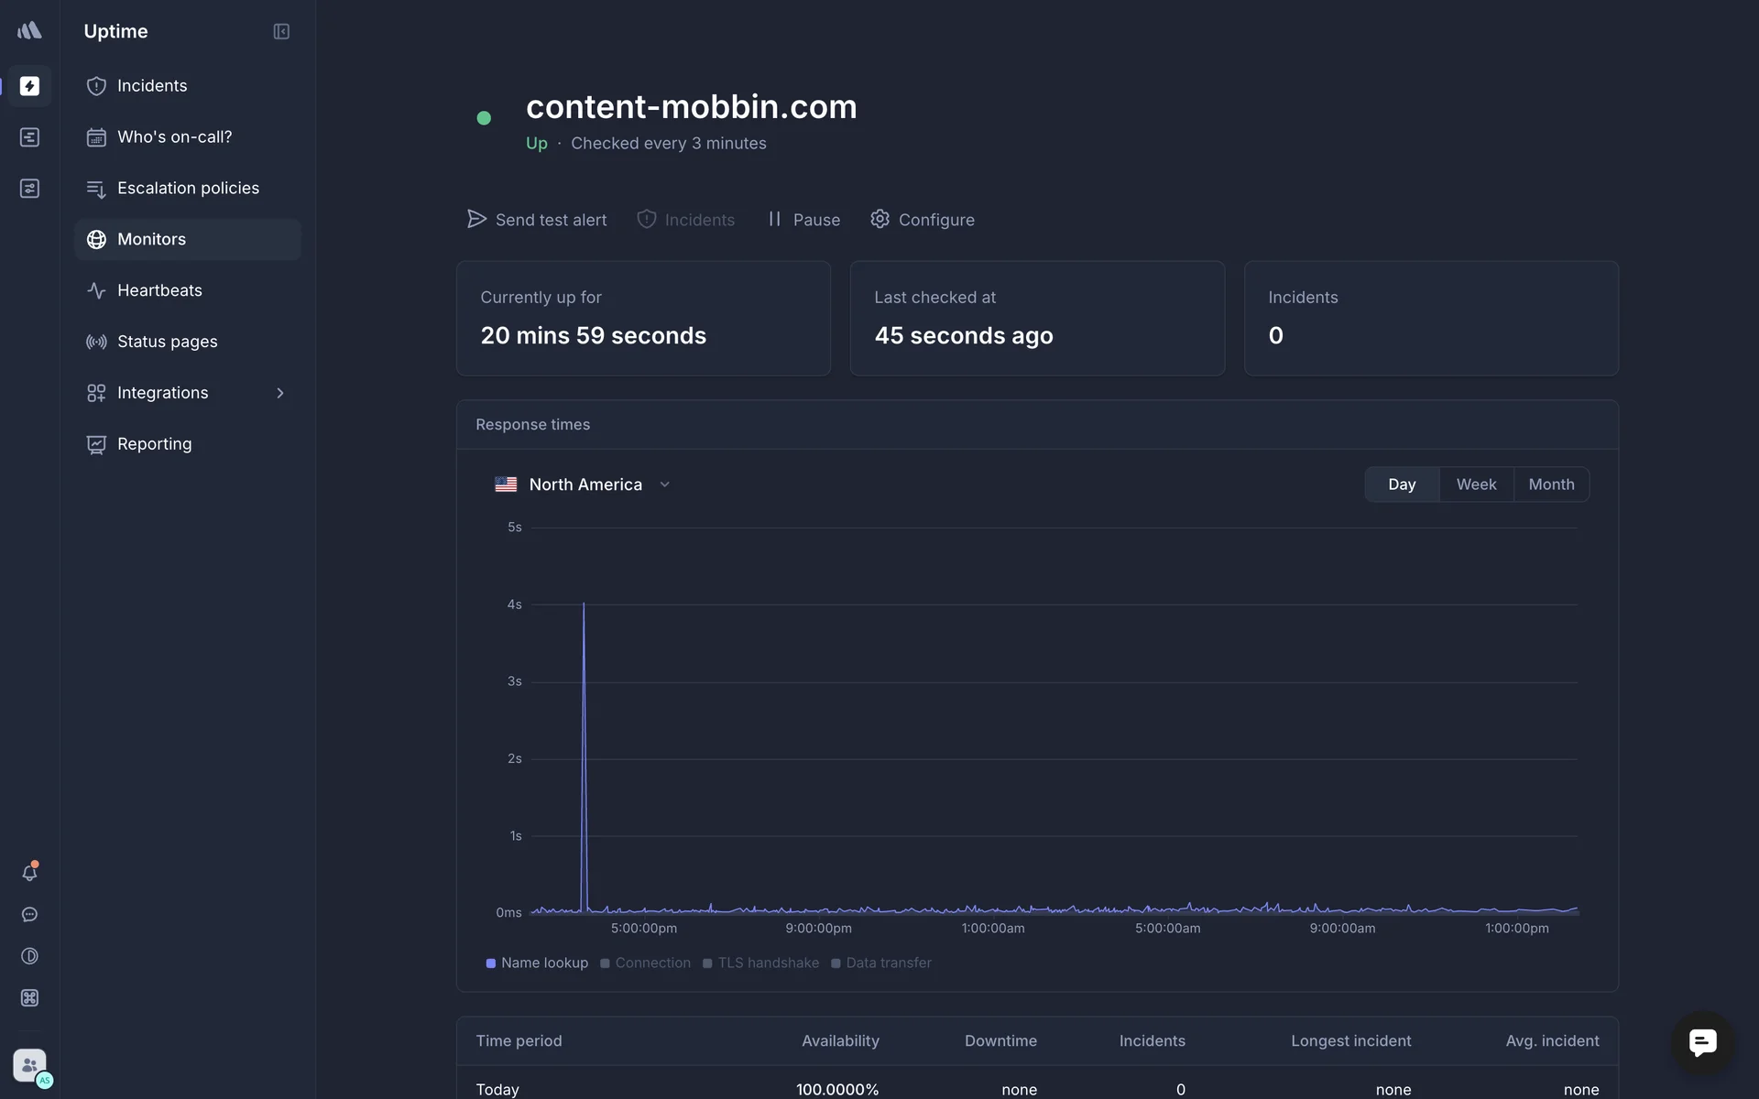Click the Send test alert icon
Screen dimensions: 1759x1099
[x=476, y=219]
